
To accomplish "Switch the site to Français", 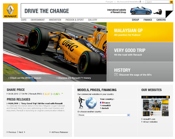I will (109, 2).
